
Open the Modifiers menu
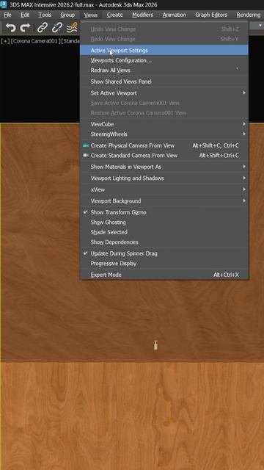(x=142, y=15)
